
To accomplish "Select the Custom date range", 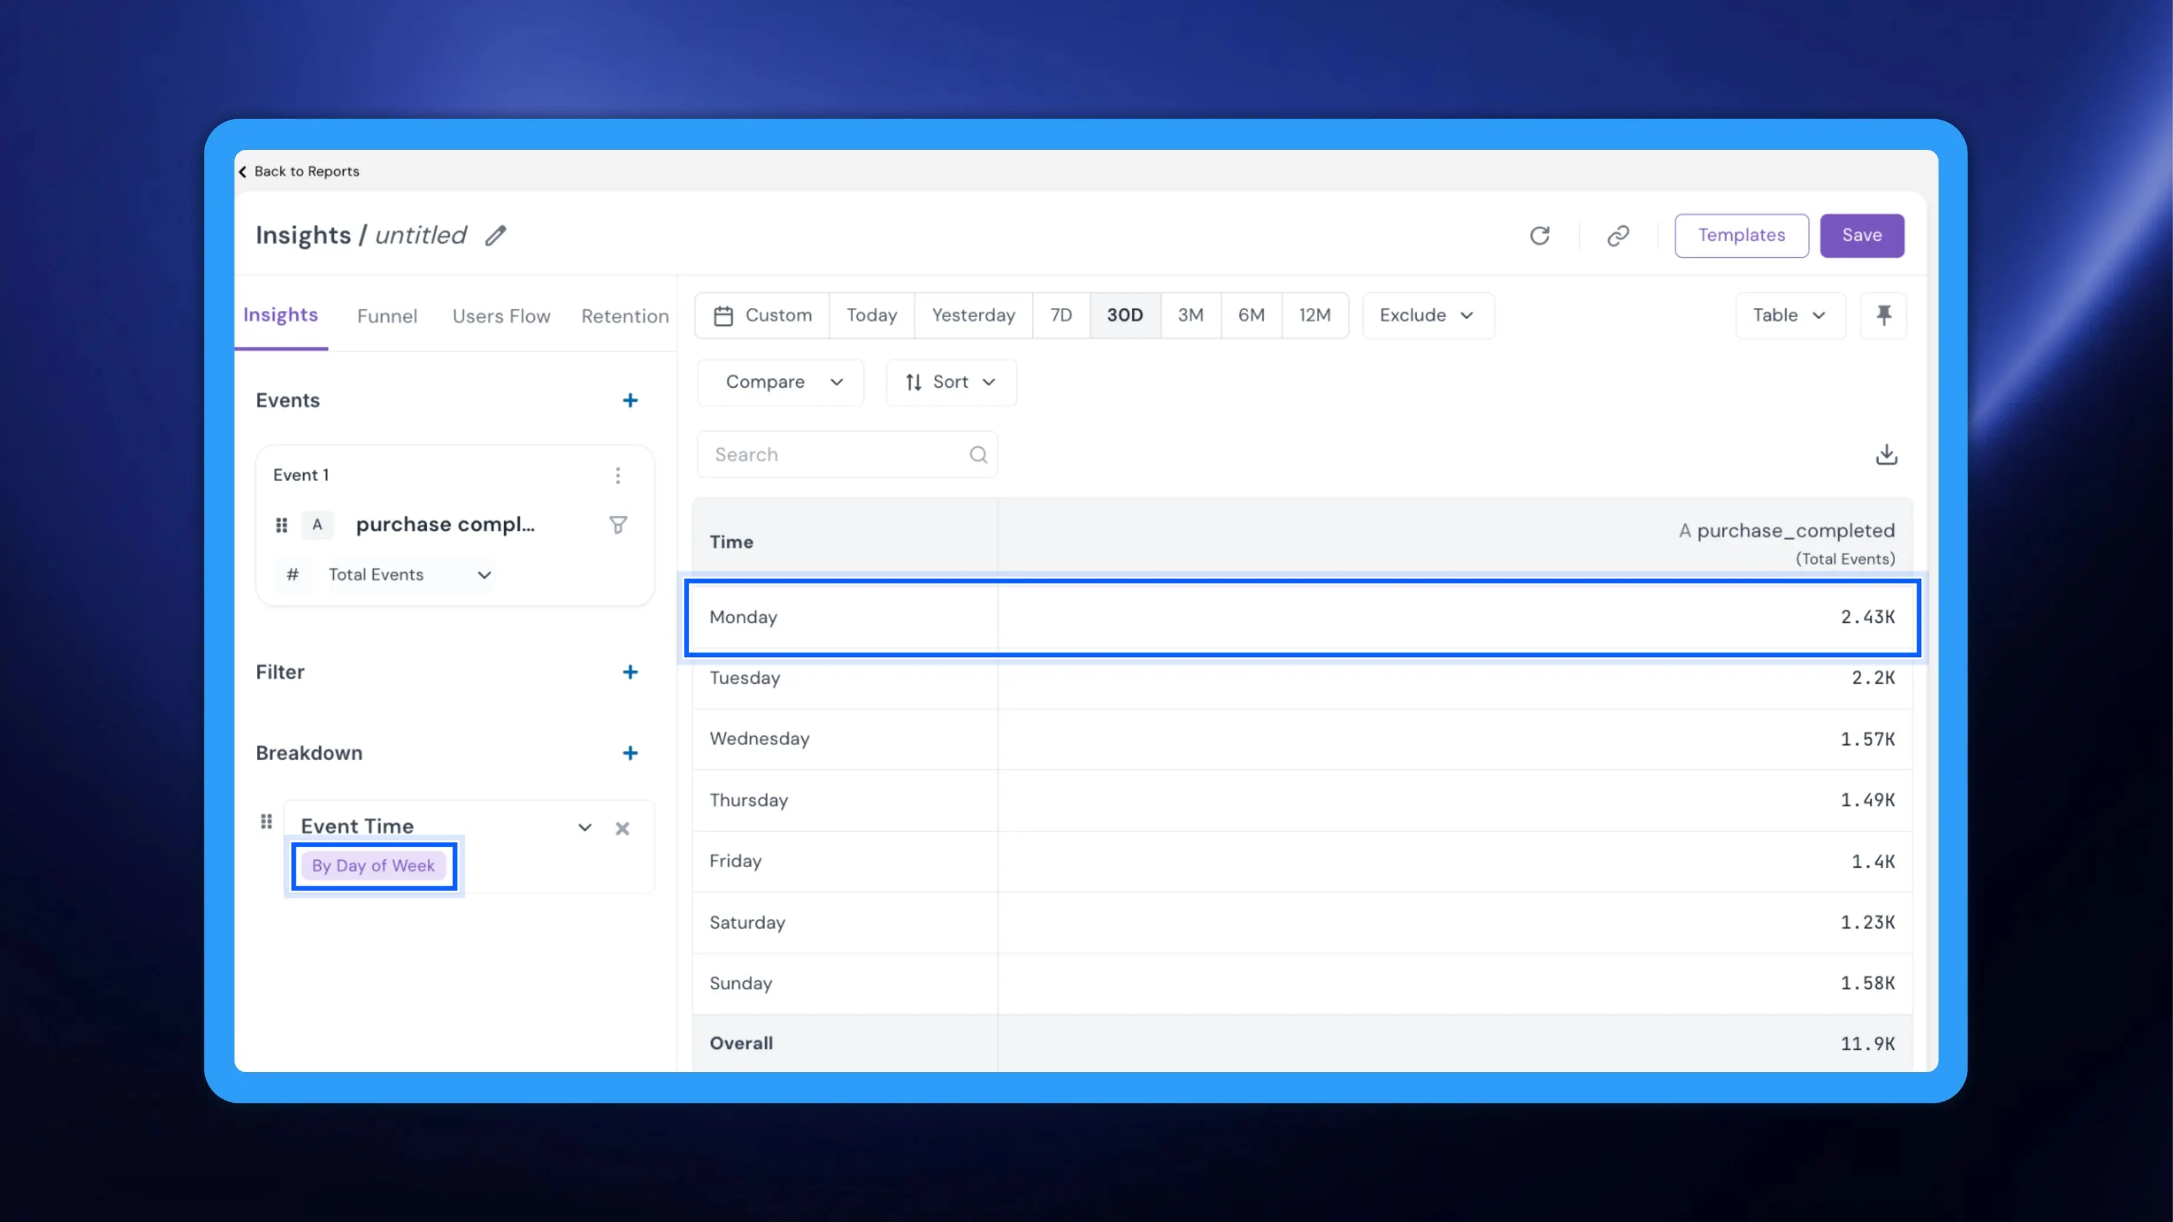I will click(763, 315).
